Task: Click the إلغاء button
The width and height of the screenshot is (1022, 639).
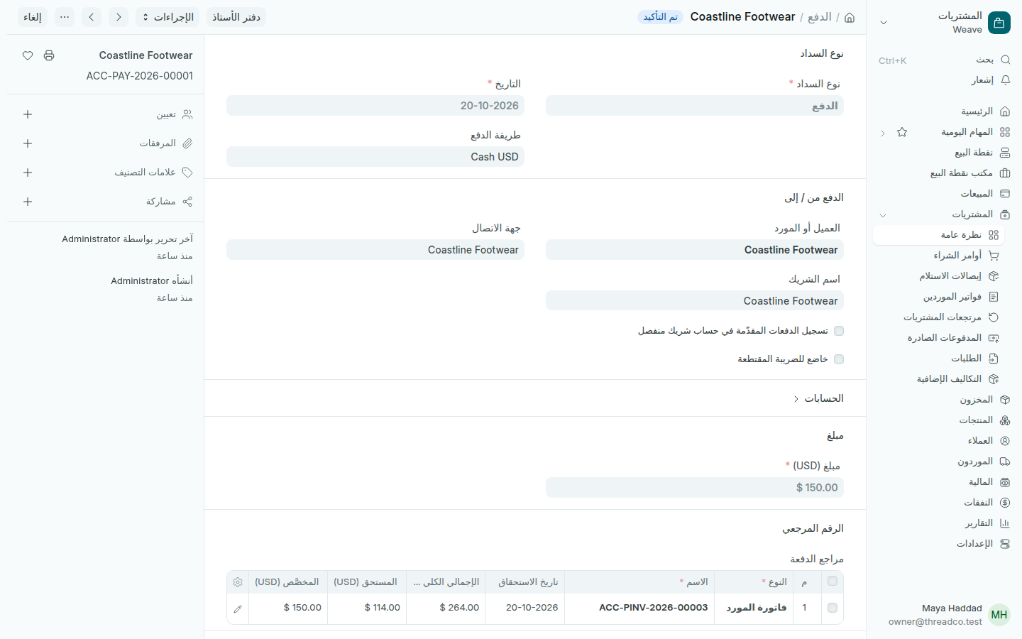Action: pyautogui.click(x=33, y=17)
